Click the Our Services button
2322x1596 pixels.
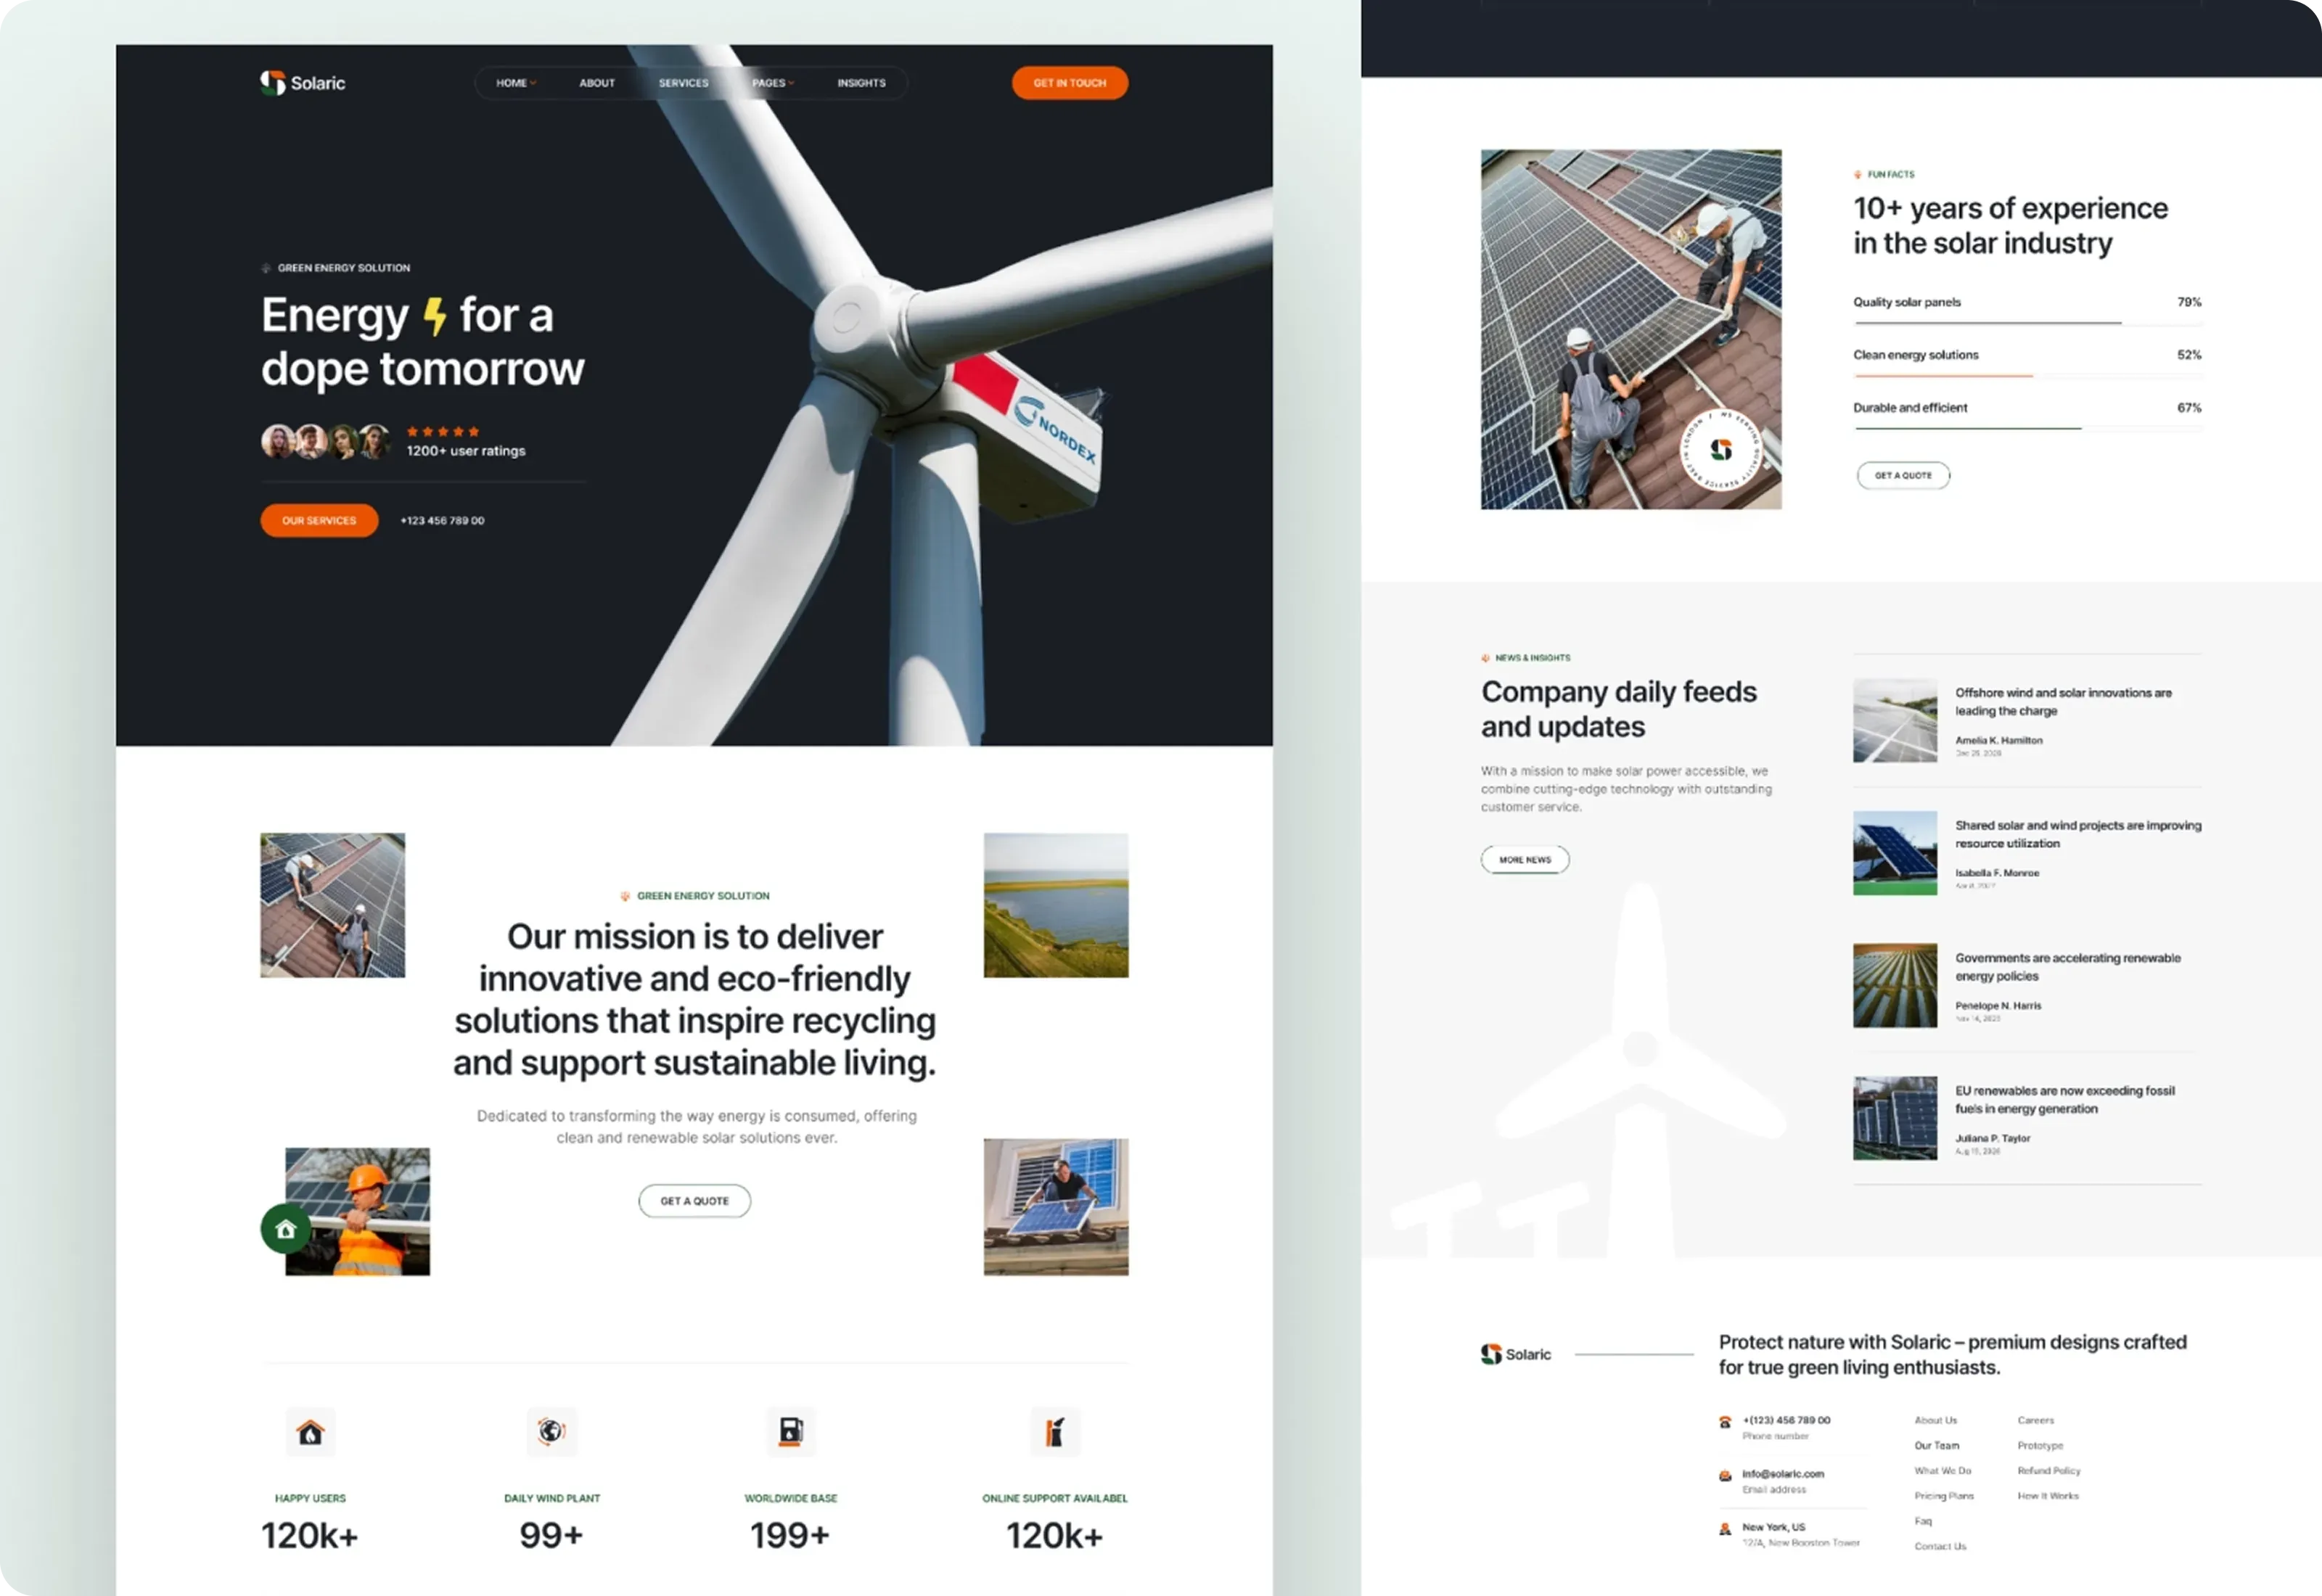click(x=319, y=520)
